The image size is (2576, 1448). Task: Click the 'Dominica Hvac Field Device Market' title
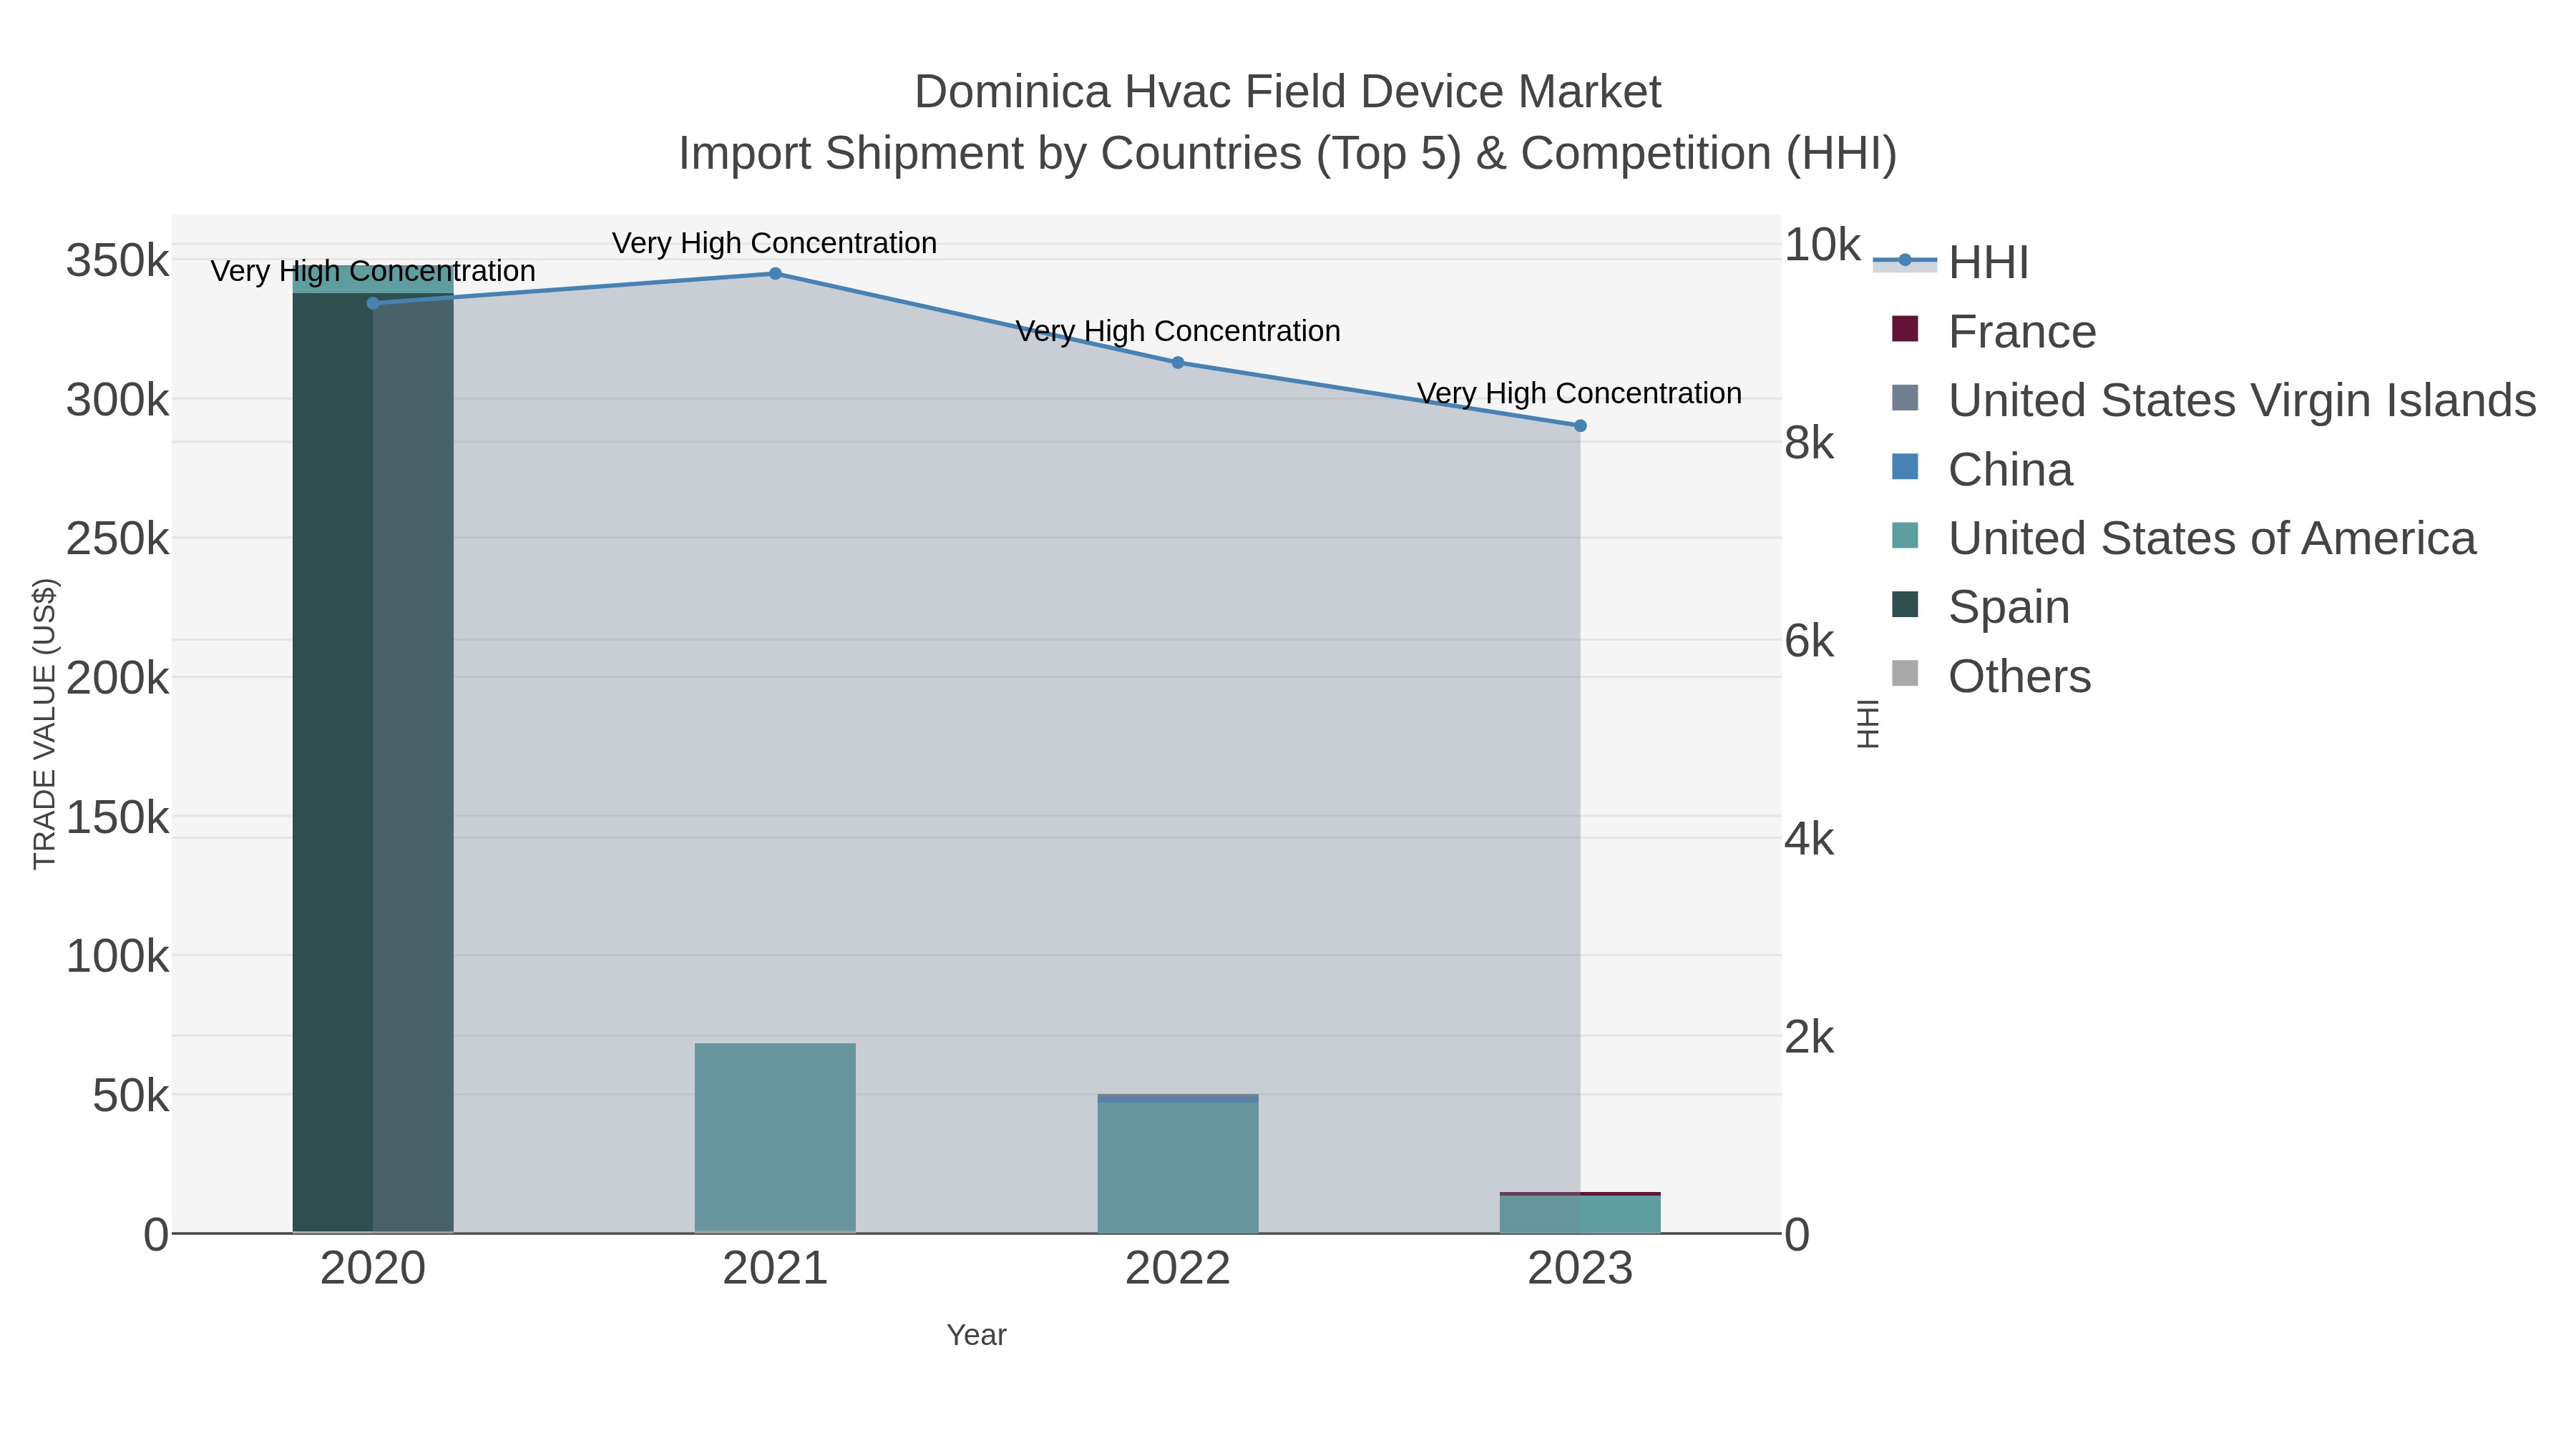click(1287, 92)
